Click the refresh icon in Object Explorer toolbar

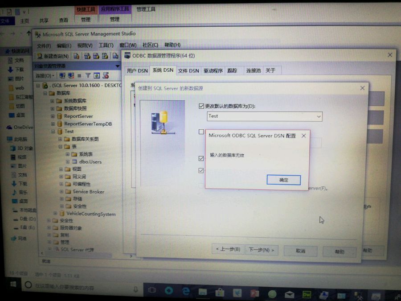[x=97, y=75]
